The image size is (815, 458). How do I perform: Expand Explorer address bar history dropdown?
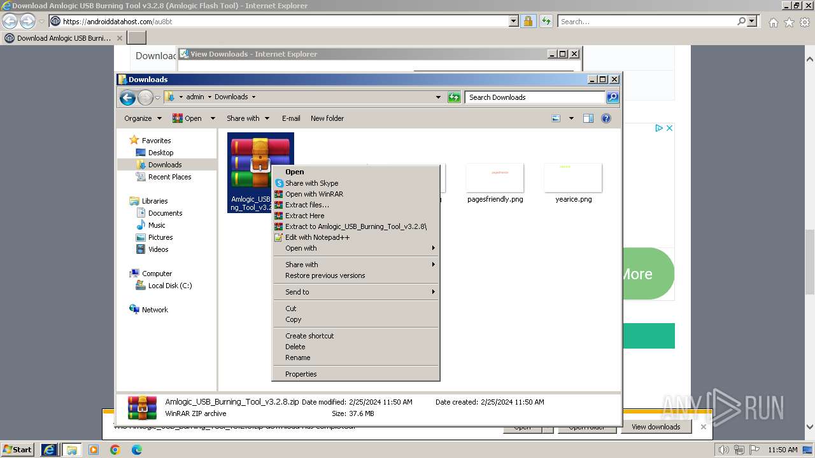(438, 97)
